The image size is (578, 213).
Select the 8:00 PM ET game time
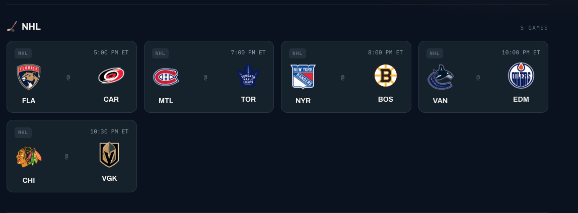pyautogui.click(x=385, y=53)
